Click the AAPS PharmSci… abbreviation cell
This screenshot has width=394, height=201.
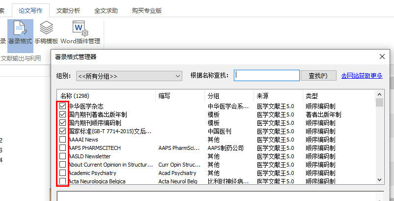pyautogui.click(x=179, y=148)
